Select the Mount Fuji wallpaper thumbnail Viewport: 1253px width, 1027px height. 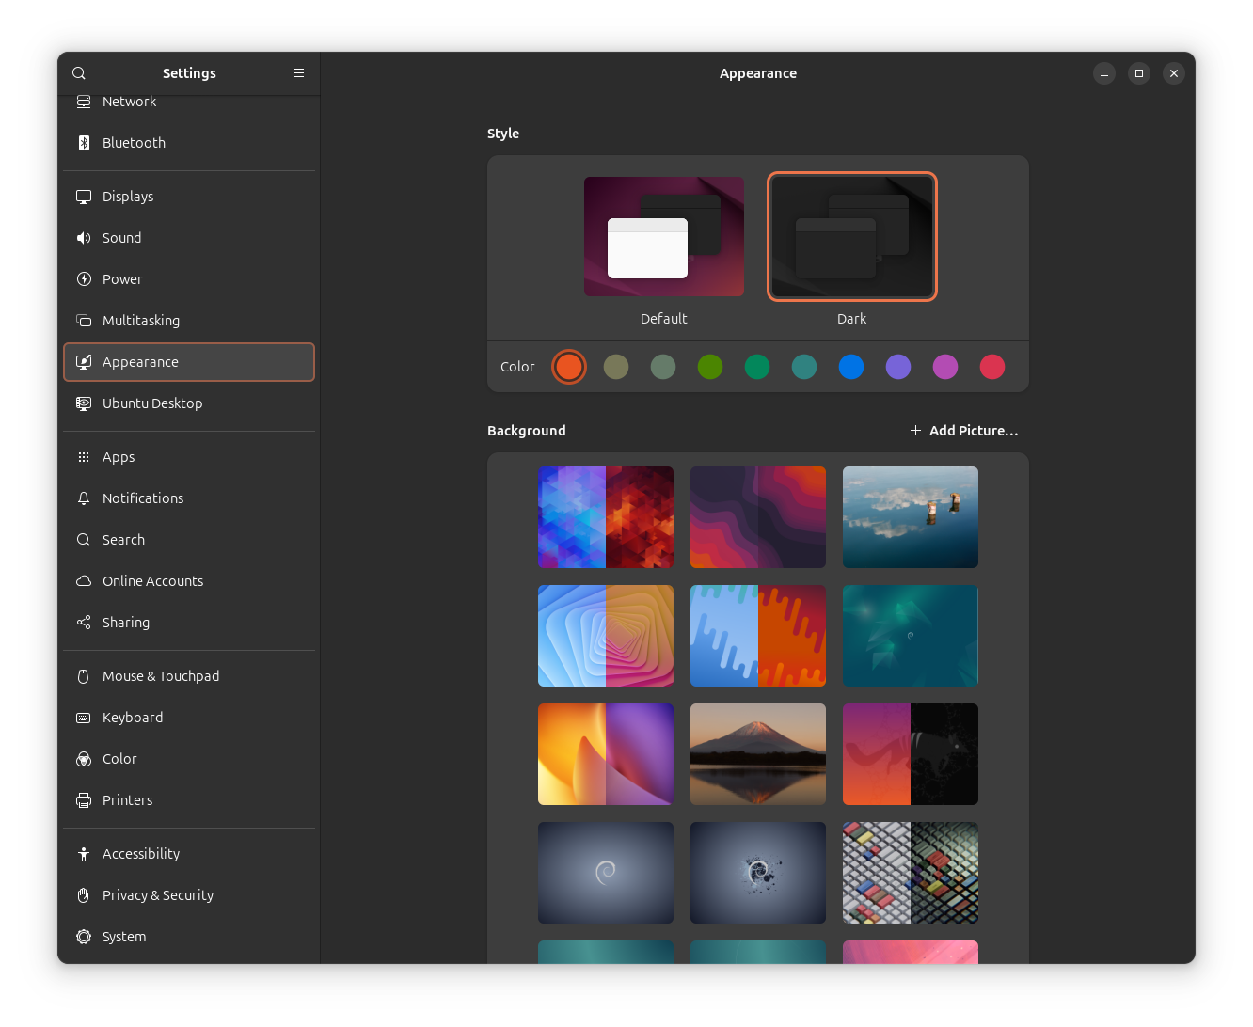(x=758, y=754)
